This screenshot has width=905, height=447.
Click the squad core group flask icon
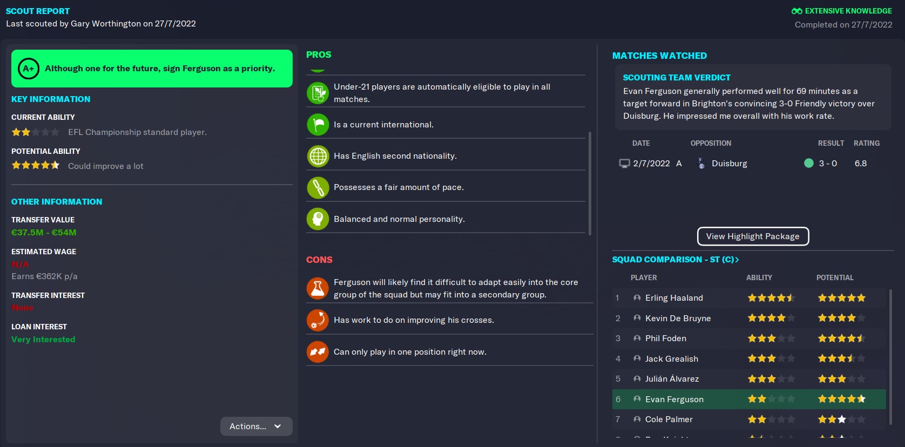click(x=318, y=288)
